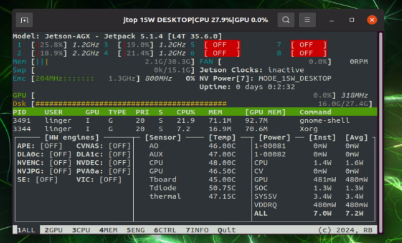
Task: Open the 3CPU page tab
Action: point(81,230)
